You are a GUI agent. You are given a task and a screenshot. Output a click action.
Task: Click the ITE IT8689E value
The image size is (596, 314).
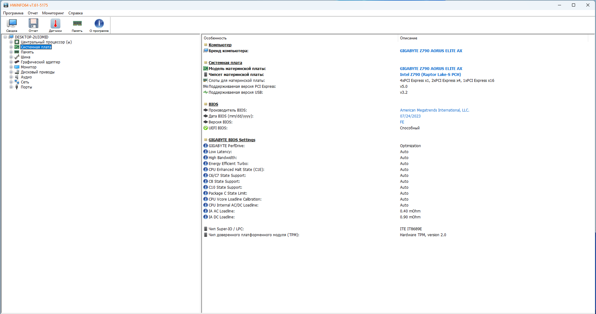click(x=411, y=229)
